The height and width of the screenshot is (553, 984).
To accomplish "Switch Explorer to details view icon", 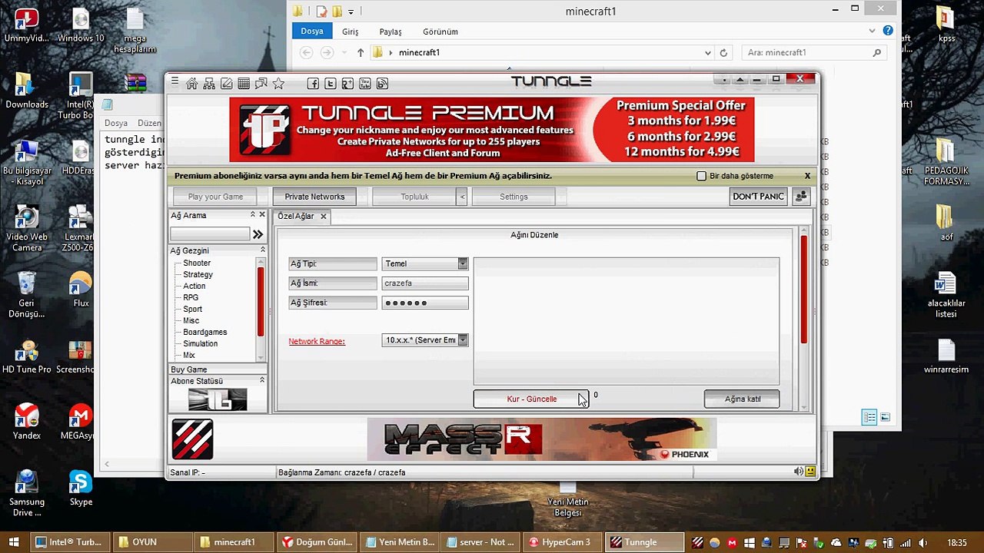I will (869, 417).
